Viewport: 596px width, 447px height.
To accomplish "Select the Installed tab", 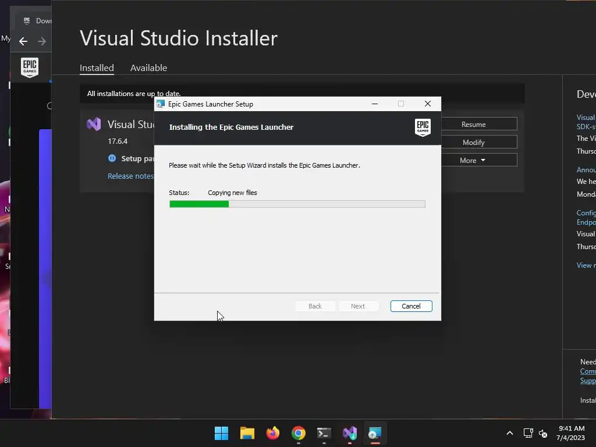I will tap(97, 68).
